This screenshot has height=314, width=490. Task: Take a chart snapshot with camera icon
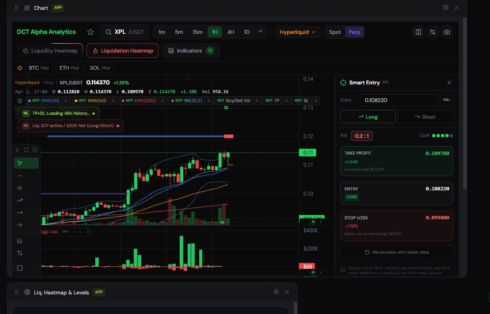(447, 32)
